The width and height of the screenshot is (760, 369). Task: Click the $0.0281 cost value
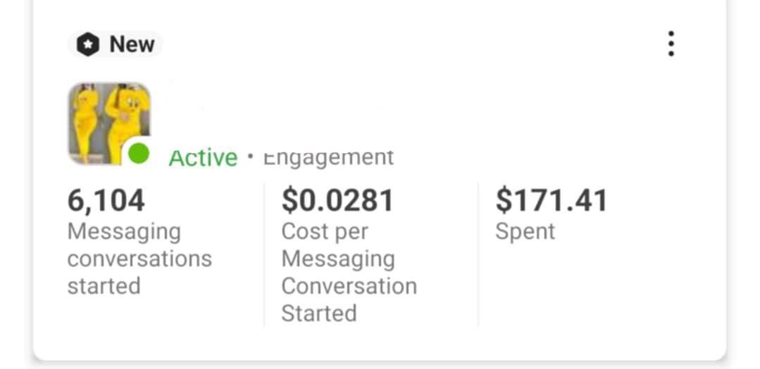pos(337,200)
